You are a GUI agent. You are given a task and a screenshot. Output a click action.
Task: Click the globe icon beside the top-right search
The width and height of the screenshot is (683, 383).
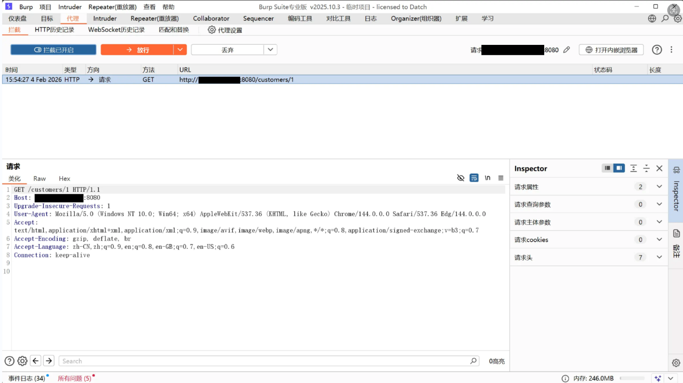[x=652, y=19]
